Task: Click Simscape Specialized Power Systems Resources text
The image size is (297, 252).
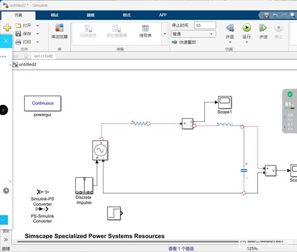Action: pos(95,236)
